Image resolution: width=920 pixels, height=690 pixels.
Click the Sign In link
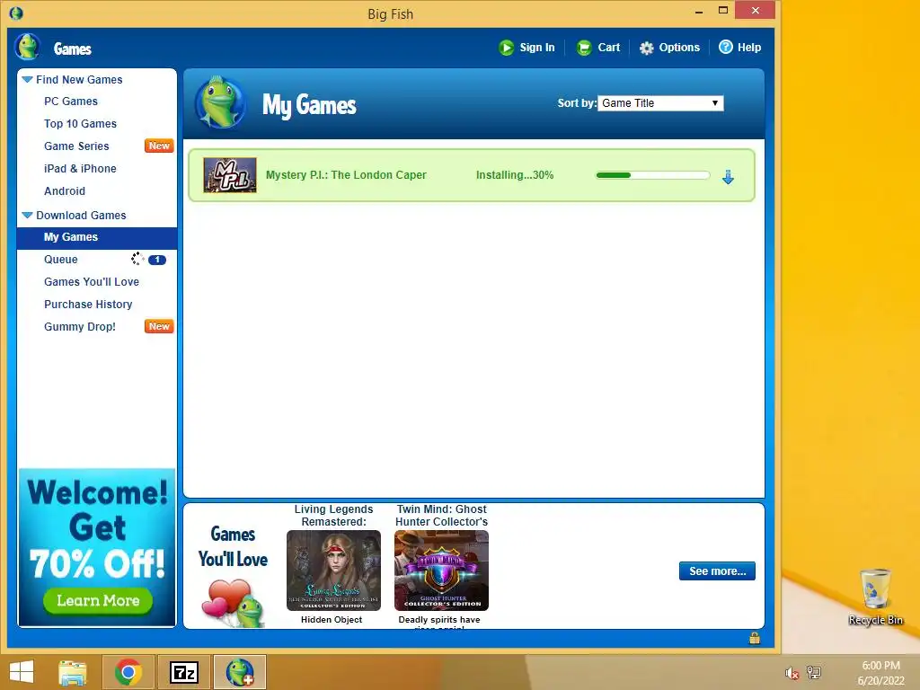tap(537, 48)
